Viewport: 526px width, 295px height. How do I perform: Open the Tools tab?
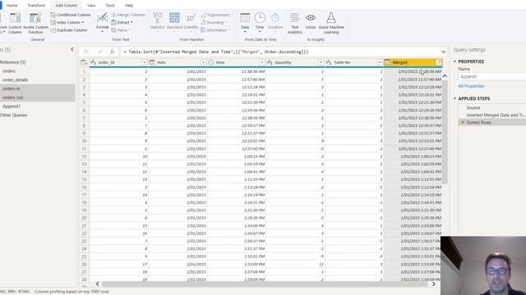(109, 6)
